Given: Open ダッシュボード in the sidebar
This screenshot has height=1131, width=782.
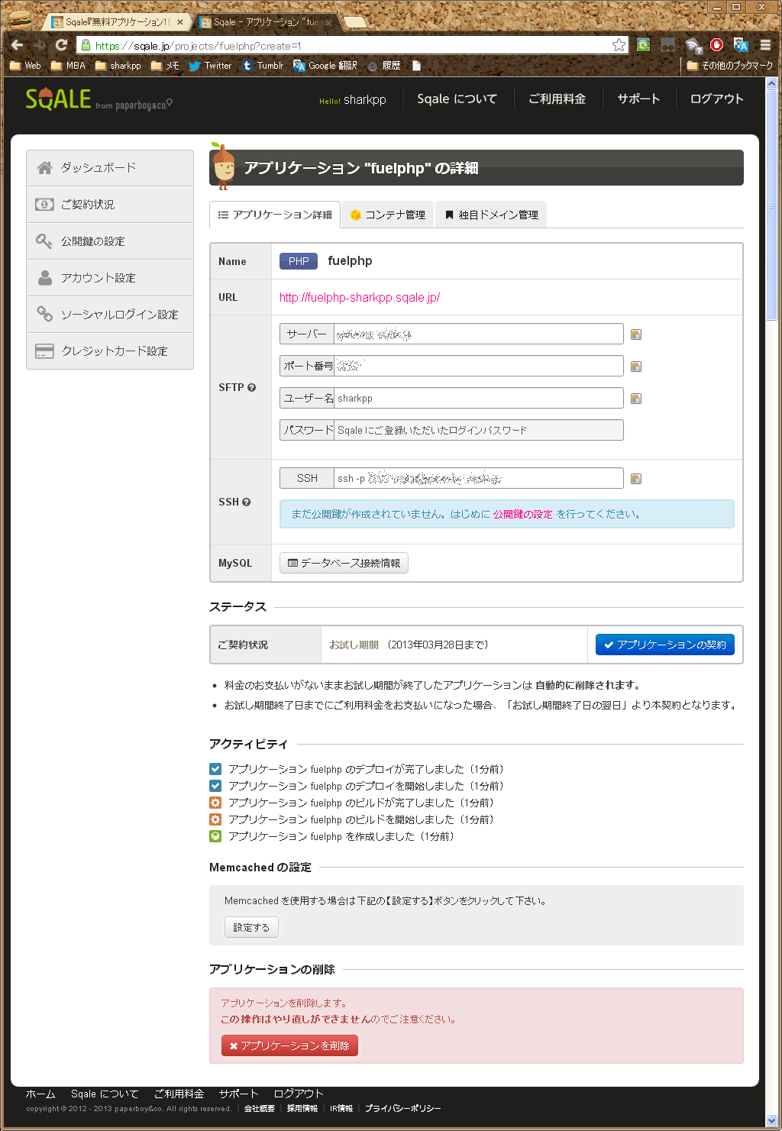Looking at the screenshot, I should tap(110, 167).
